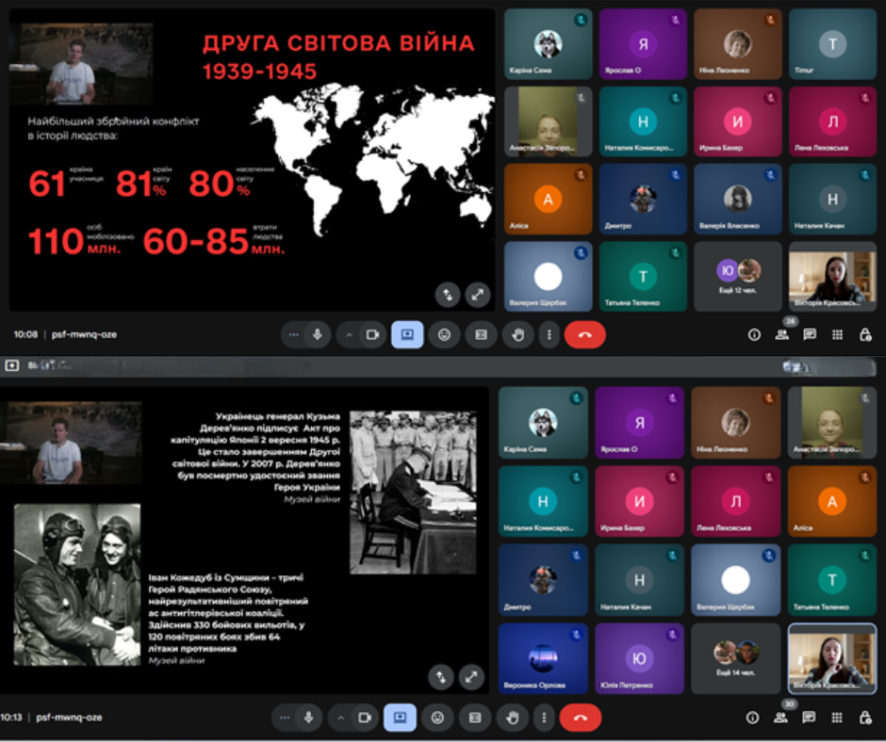The height and width of the screenshot is (742, 886).
Task: Raise hand in the 10:08 meeting
Action: click(x=515, y=334)
